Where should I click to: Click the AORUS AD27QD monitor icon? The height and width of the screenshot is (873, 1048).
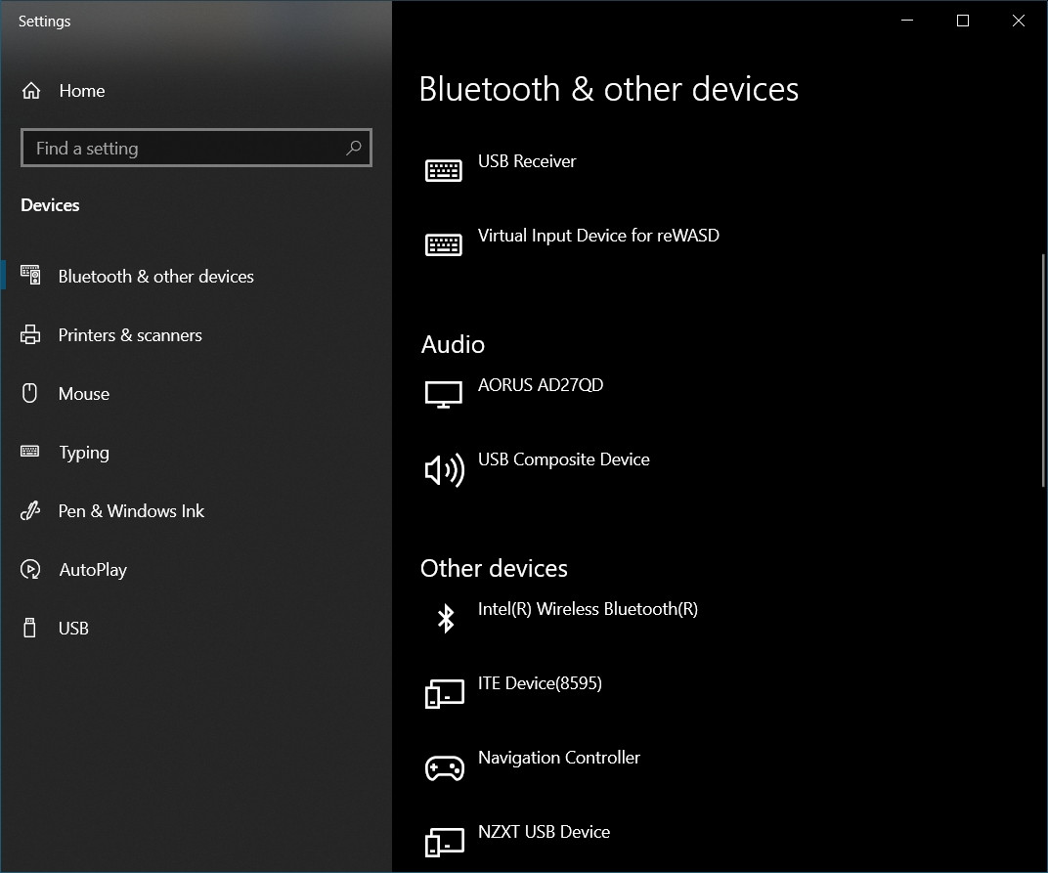point(444,395)
